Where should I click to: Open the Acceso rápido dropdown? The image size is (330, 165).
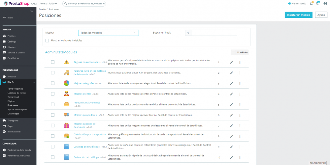click(48, 4)
